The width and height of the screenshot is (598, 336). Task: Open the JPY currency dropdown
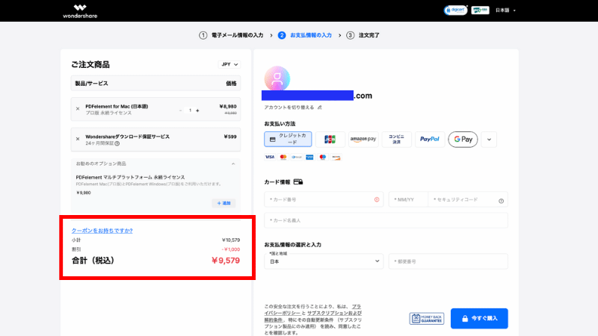tap(229, 64)
